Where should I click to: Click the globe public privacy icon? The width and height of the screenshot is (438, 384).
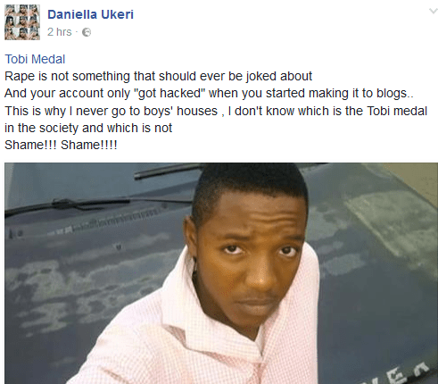coord(87,32)
